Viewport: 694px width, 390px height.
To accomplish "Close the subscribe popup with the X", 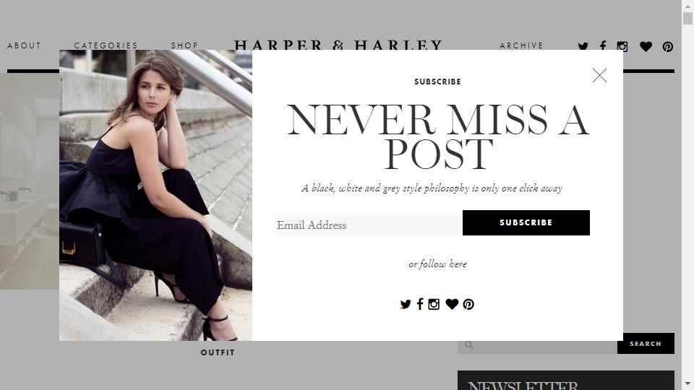I will pyautogui.click(x=599, y=76).
